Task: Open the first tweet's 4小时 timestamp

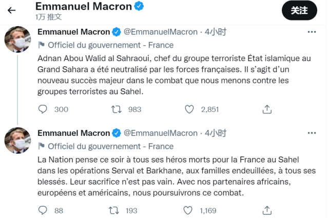Action: tap(216, 32)
